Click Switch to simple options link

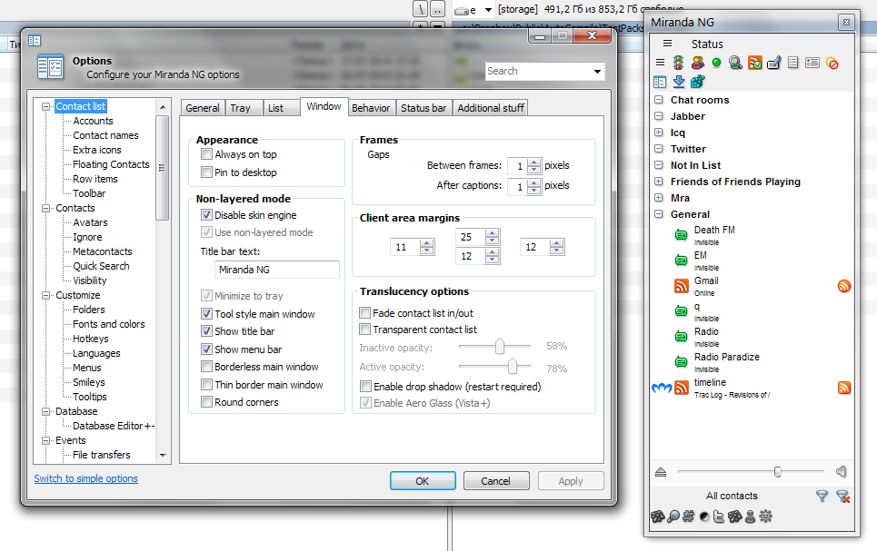[x=85, y=478]
